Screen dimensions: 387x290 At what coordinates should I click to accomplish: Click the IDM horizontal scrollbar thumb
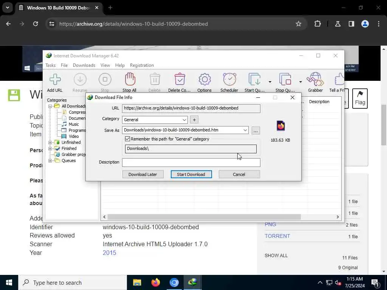tap(204, 217)
